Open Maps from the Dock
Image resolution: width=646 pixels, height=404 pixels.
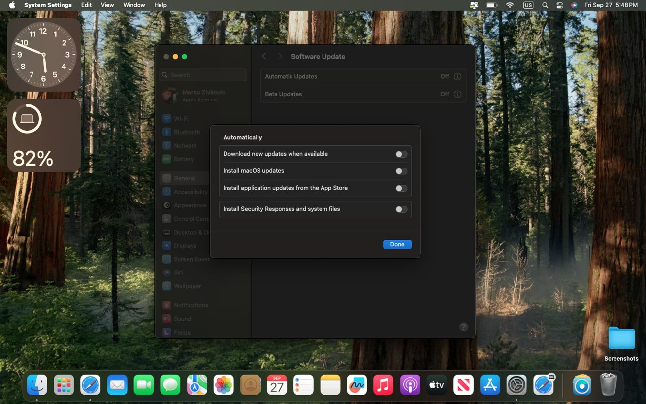tap(197, 385)
